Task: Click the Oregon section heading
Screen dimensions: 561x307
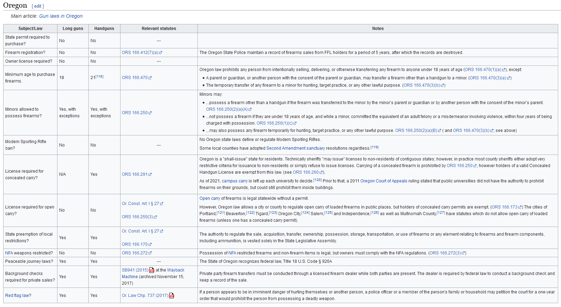Action: (x=15, y=6)
